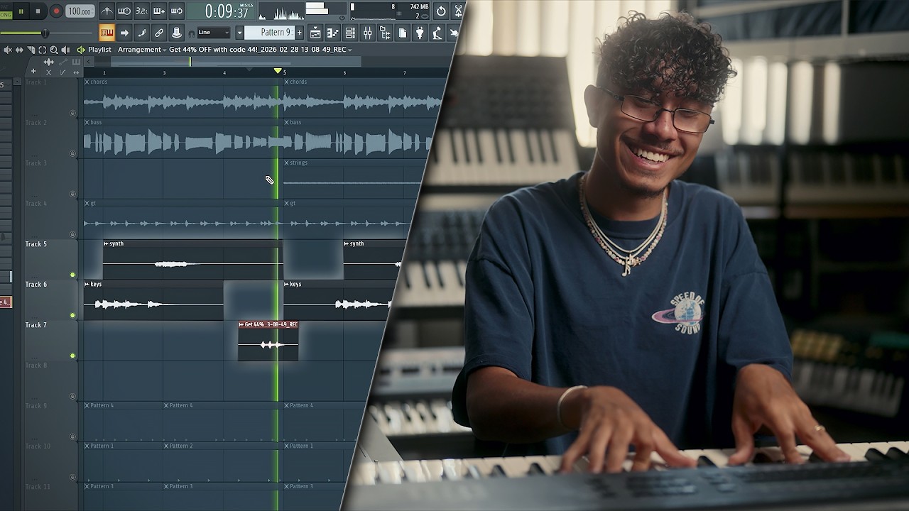
Task: Expand the REC clip name dropdown in the title bar
Action: pos(350,50)
